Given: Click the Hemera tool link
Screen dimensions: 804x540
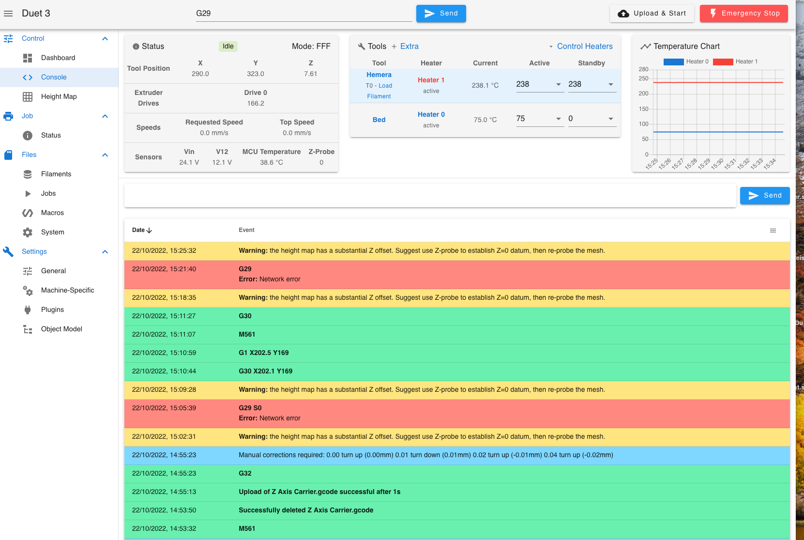Looking at the screenshot, I should 379,75.
